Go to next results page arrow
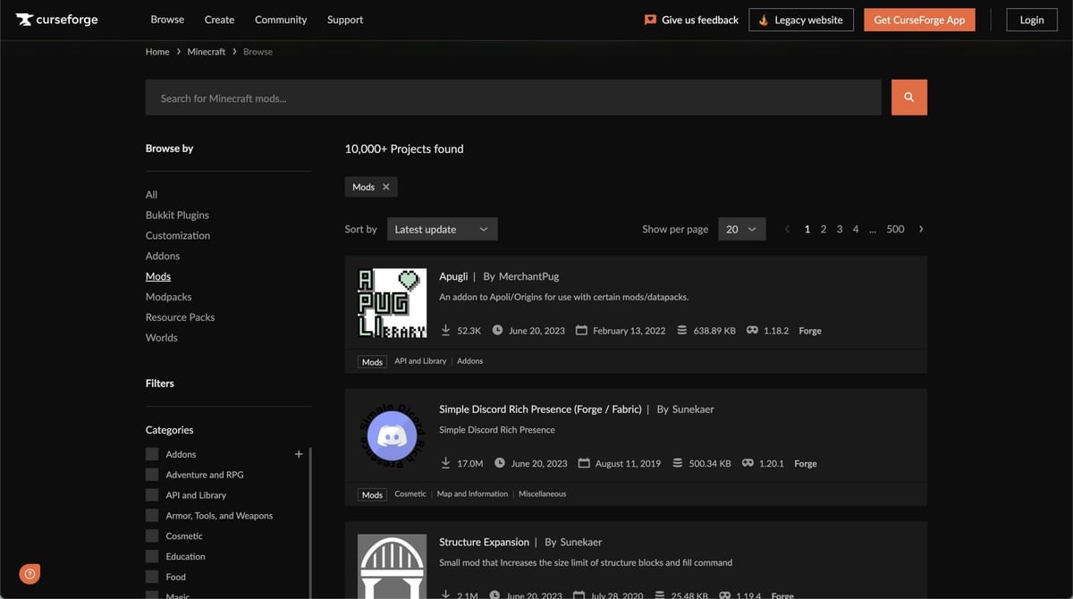The width and height of the screenshot is (1073, 599). 921,229
